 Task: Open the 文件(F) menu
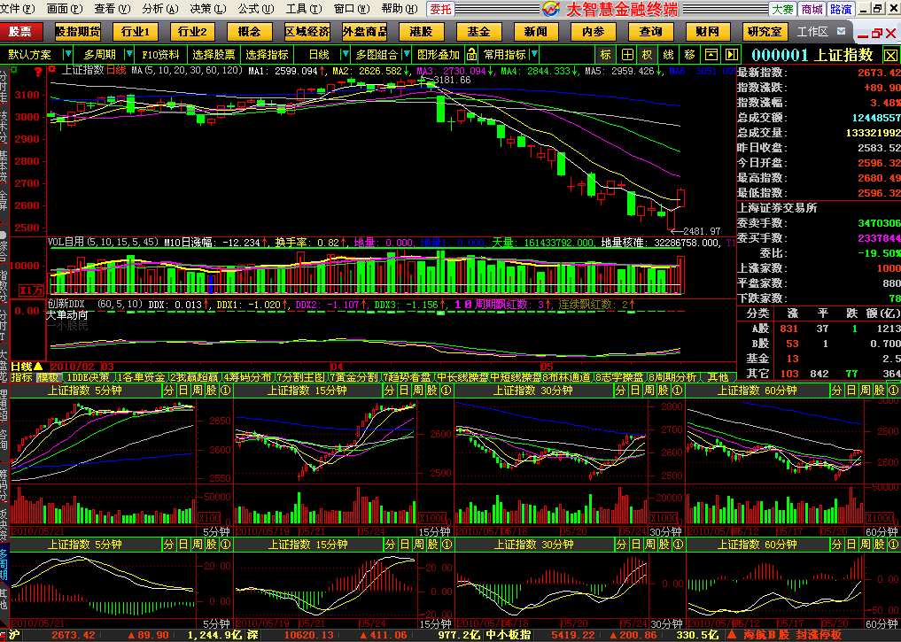coord(17,9)
